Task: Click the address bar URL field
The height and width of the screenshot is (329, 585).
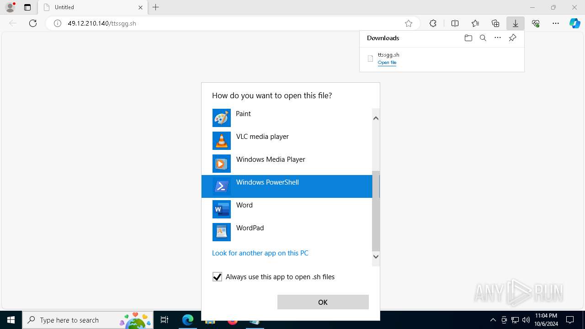Action: pyautogui.click(x=233, y=23)
